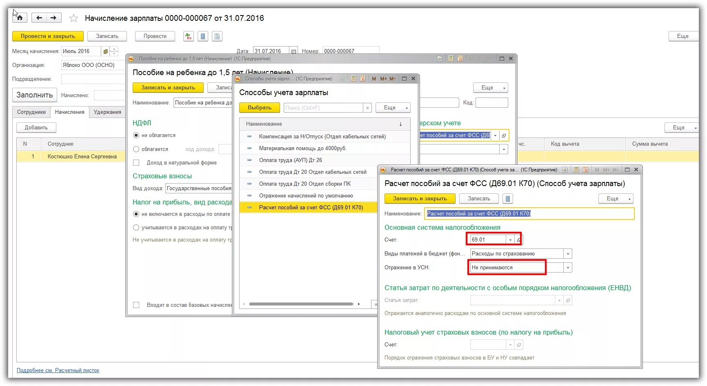Open the calendar beside the date 31.07.2016
This screenshot has width=707, height=386.
coord(294,51)
